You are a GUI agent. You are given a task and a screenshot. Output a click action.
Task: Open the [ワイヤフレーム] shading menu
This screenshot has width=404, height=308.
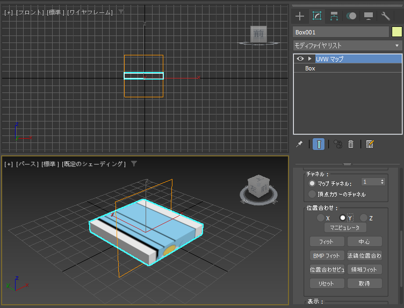[90, 12]
